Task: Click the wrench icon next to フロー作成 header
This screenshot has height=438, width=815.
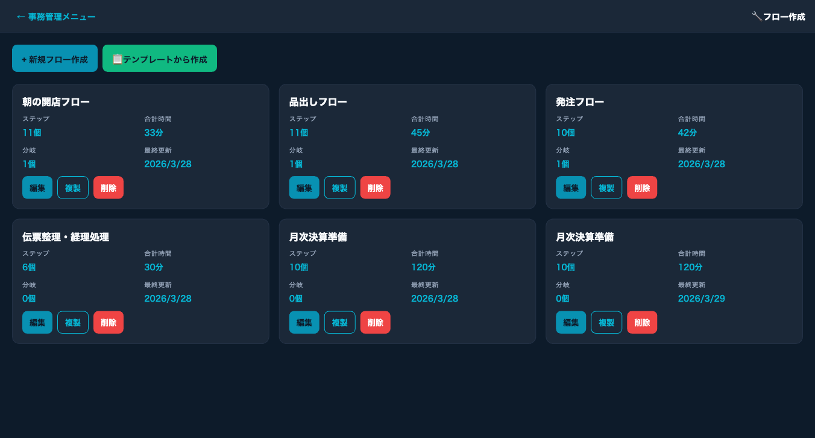Action: [757, 16]
